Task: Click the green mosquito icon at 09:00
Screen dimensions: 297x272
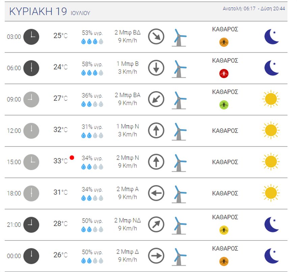Action: point(224,105)
